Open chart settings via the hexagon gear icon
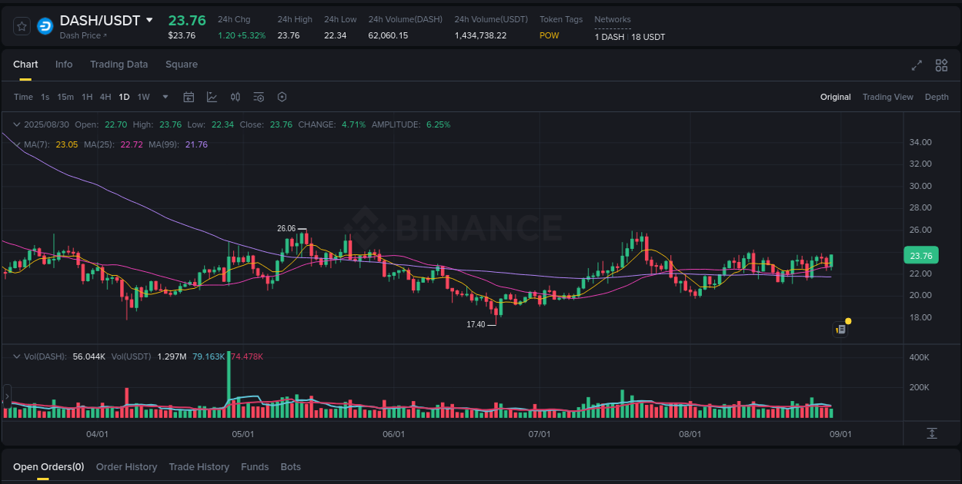Image resolution: width=962 pixels, height=484 pixels. (282, 97)
